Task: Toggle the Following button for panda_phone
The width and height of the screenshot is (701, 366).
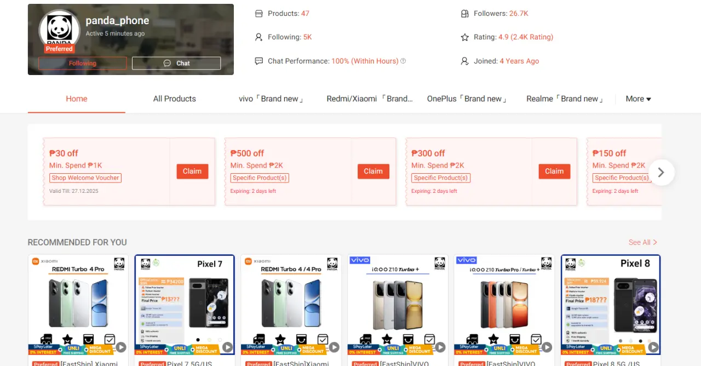Action: tap(83, 64)
